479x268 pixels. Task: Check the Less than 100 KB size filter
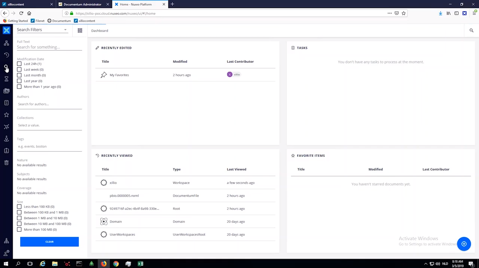pos(19,206)
